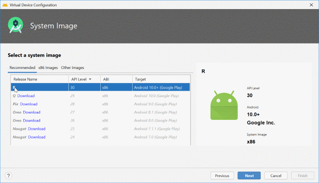Open the Other Images tab

point(72,68)
